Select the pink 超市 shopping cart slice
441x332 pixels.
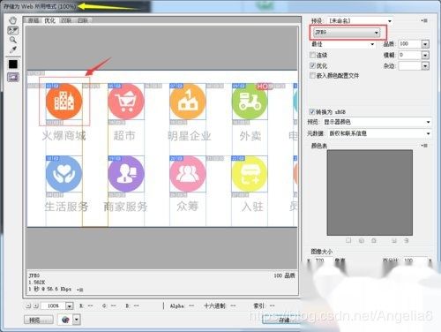point(126,102)
